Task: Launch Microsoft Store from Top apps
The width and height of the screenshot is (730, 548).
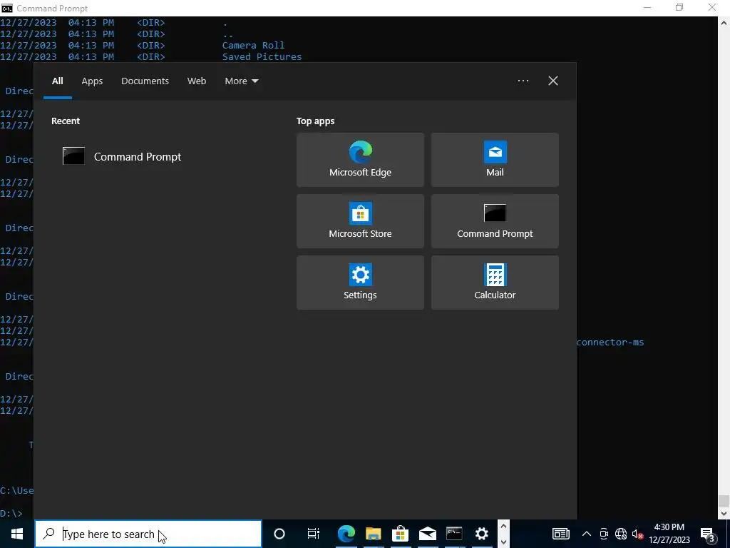Action: pyautogui.click(x=360, y=221)
